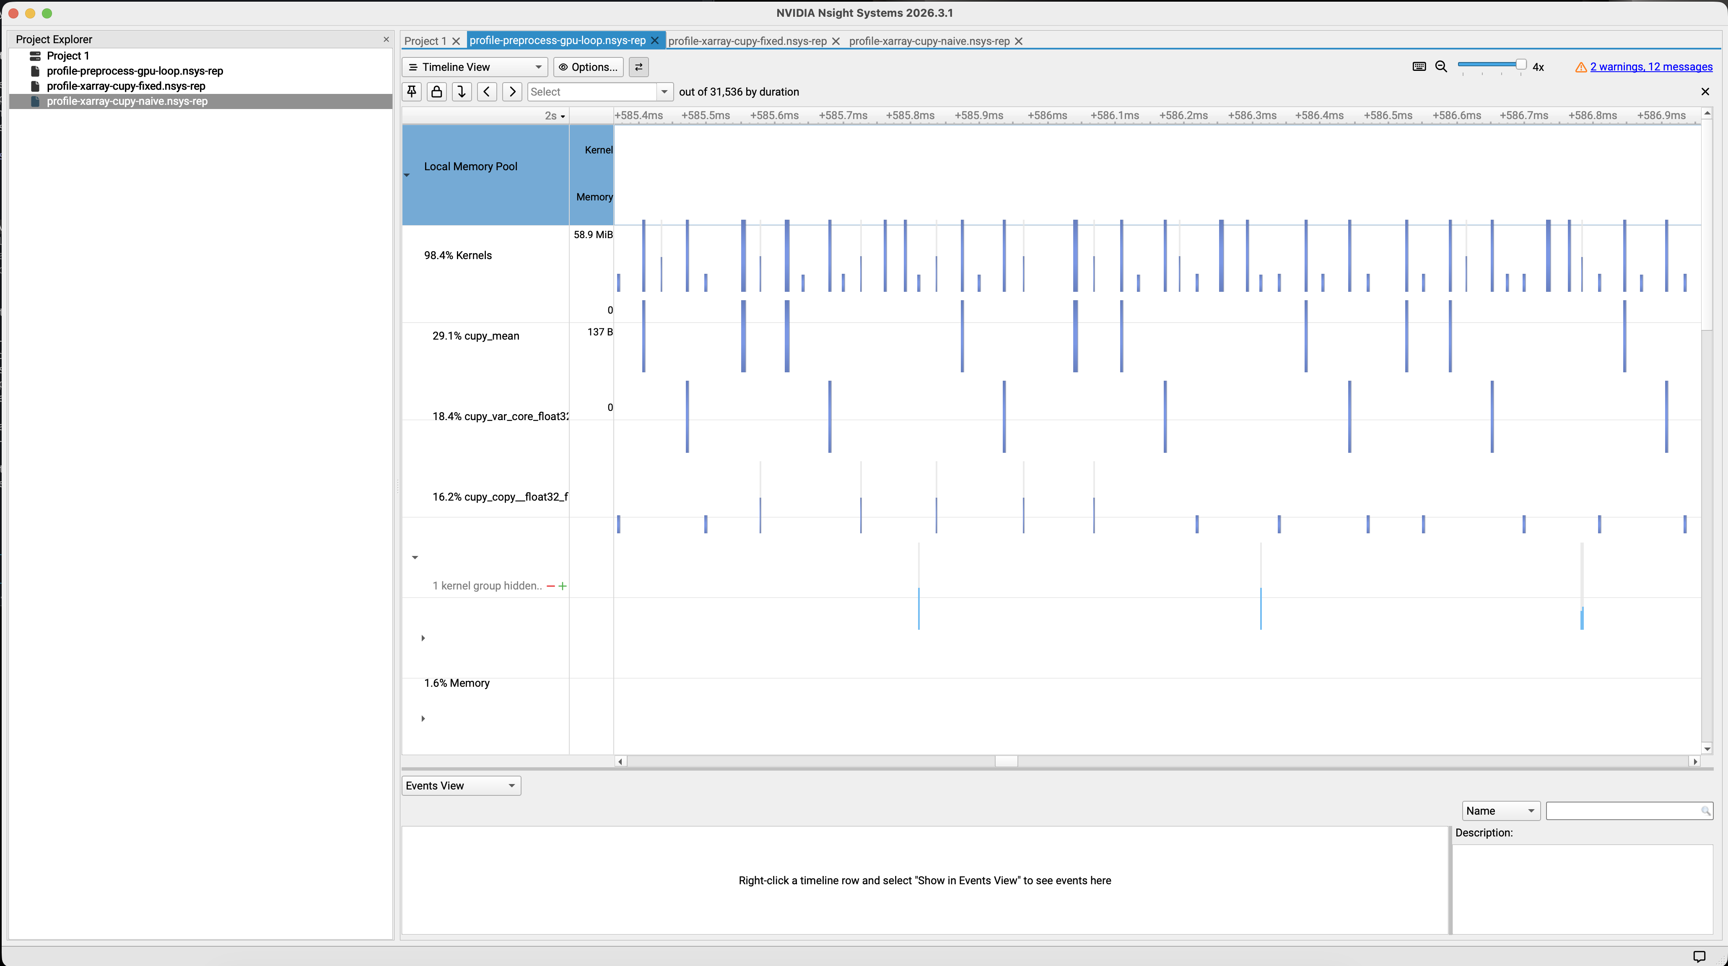1728x966 pixels.
Task: Close the Project Explorer panel
Action: 386,39
